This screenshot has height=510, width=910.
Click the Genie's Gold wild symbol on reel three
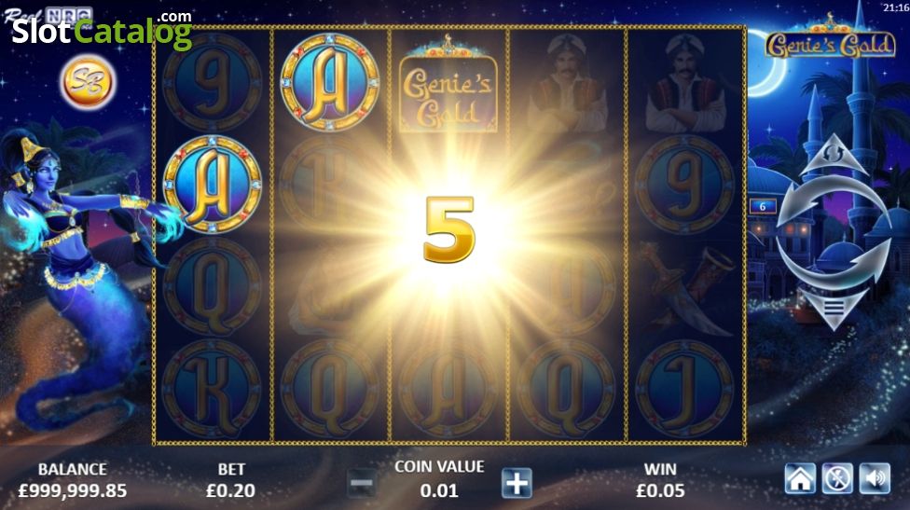(448, 83)
